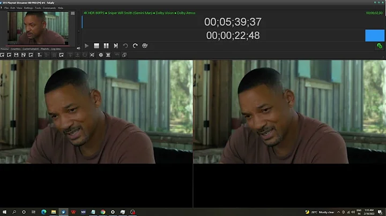Click the film reel icon
386x216 pixels.
[x=145, y=45]
